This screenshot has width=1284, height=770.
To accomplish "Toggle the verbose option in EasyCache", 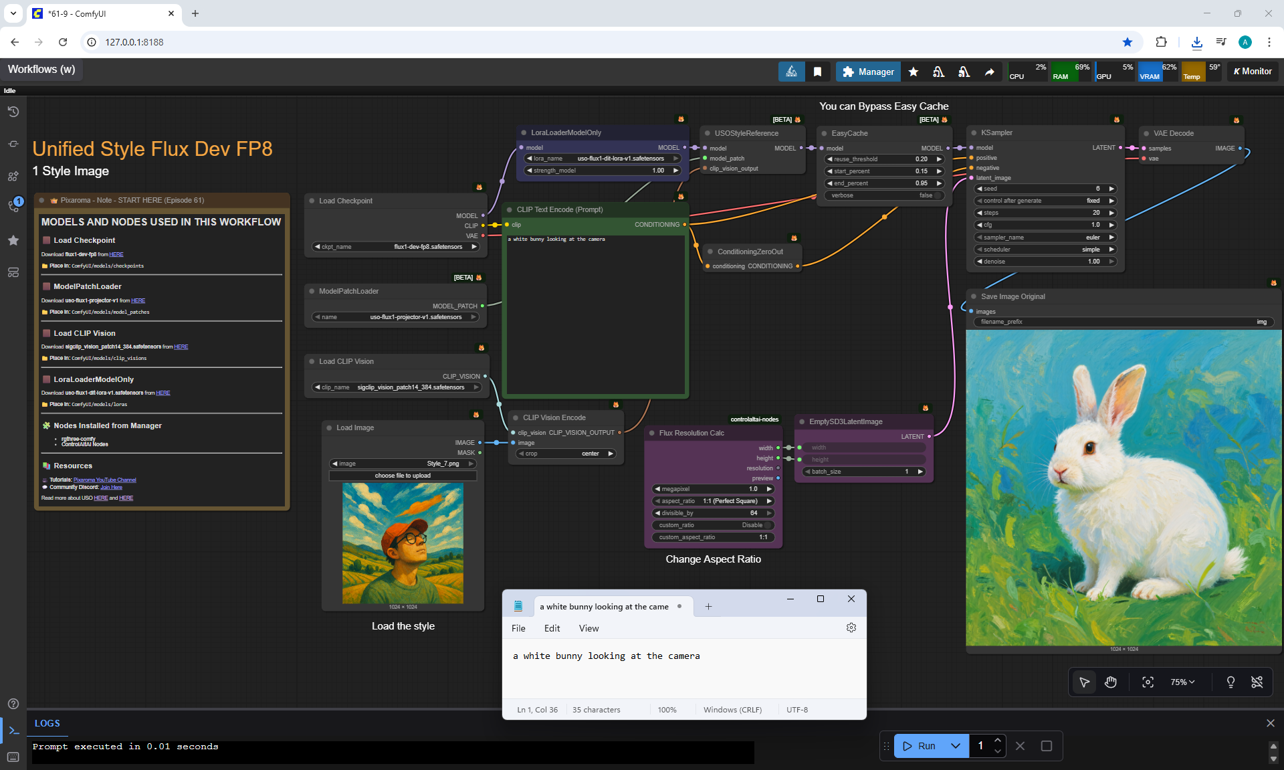I will [x=884, y=195].
